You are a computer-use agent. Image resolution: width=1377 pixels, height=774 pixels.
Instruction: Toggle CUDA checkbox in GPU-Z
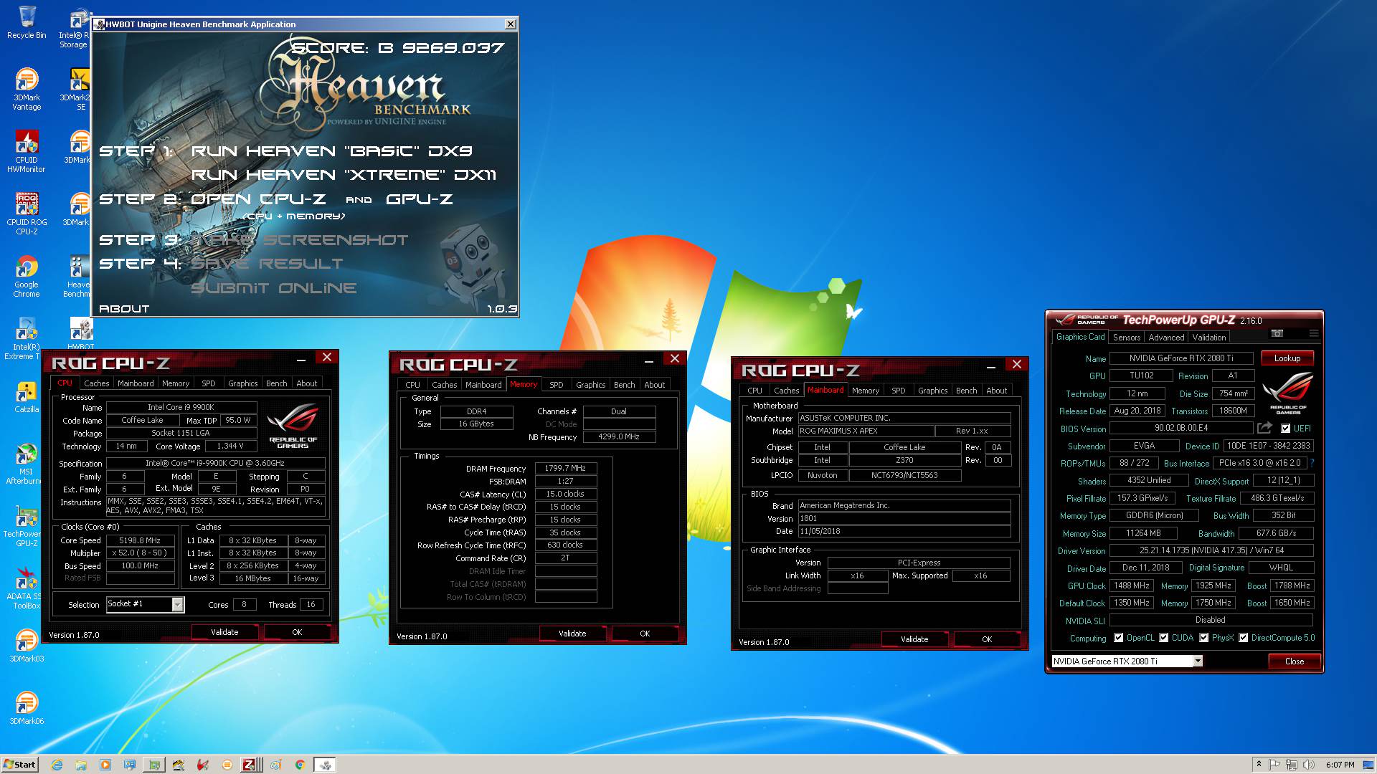[1163, 638]
